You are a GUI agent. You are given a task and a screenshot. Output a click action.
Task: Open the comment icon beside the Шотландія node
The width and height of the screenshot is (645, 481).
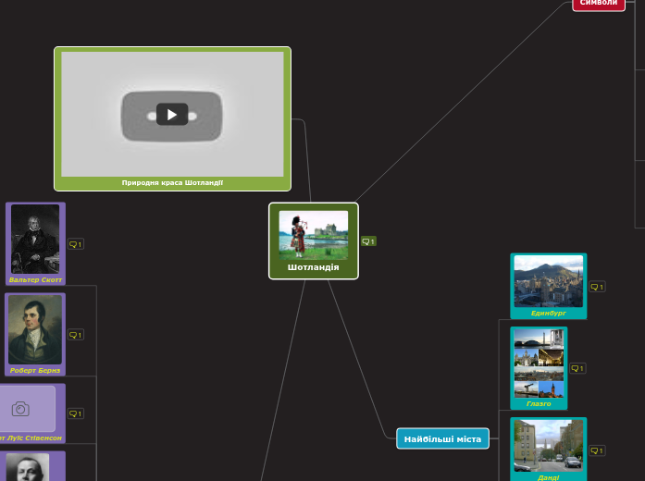(x=368, y=241)
